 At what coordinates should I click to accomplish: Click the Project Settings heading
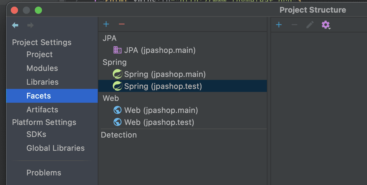click(x=42, y=42)
